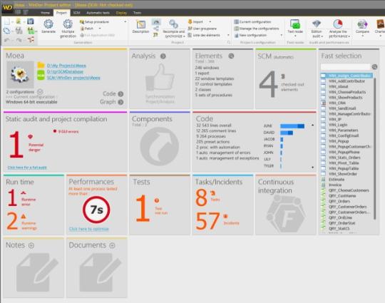Expand the 2 configurations chevron

point(40,92)
